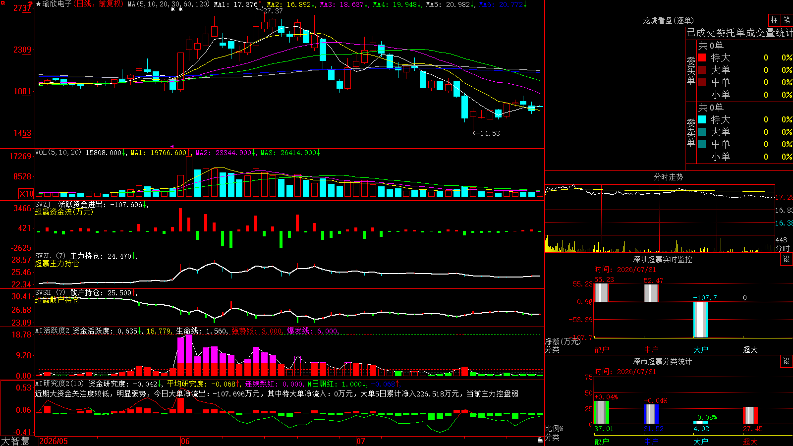This screenshot has height=446, width=793.
Task: Click the AI活跃度2 indicator label
Action: click(x=53, y=331)
